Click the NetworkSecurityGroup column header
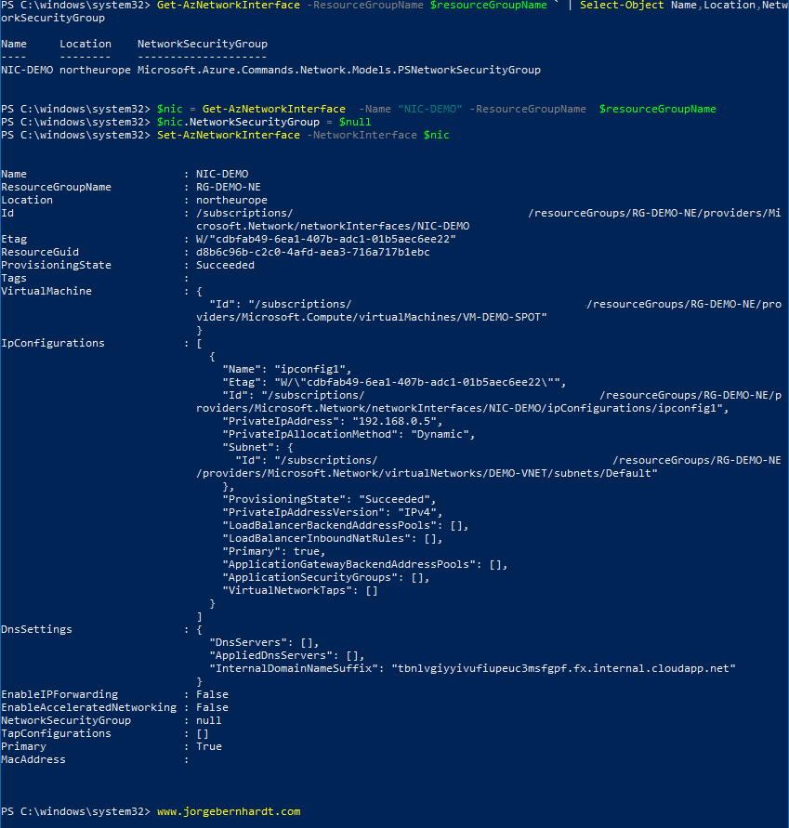Image resolution: width=789 pixels, height=828 pixels. [x=203, y=44]
